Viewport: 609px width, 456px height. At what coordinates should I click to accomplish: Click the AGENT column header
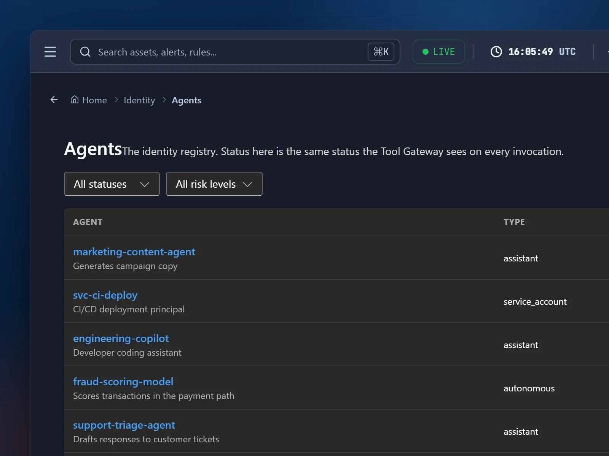[88, 222]
